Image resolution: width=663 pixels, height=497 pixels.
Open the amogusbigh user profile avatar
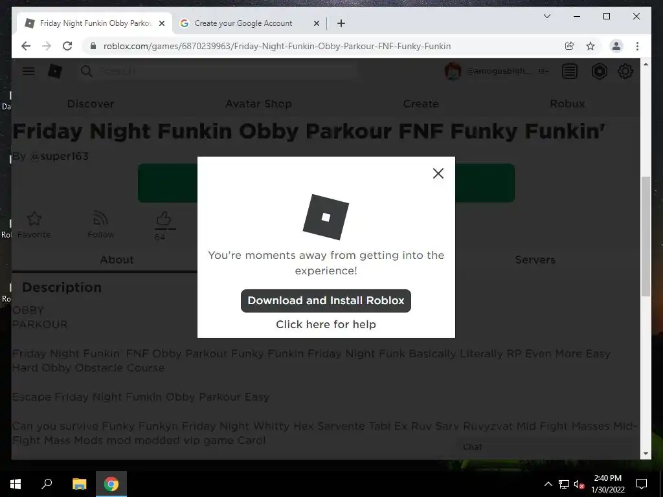pyautogui.click(x=453, y=71)
